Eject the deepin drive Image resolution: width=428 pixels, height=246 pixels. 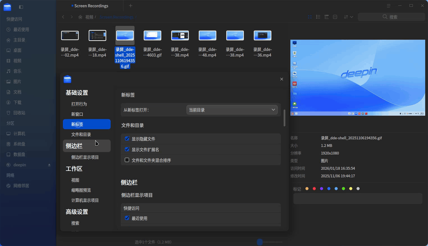(x=49, y=165)
